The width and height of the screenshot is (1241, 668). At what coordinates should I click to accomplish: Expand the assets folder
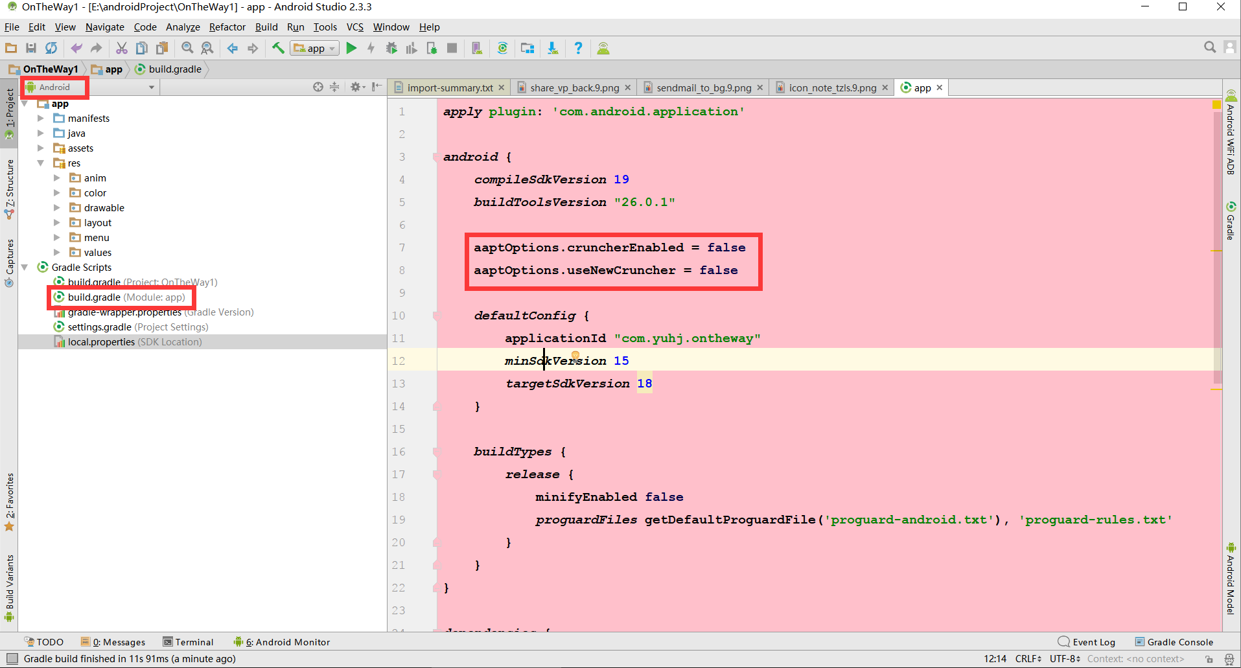tap(41, 148)
